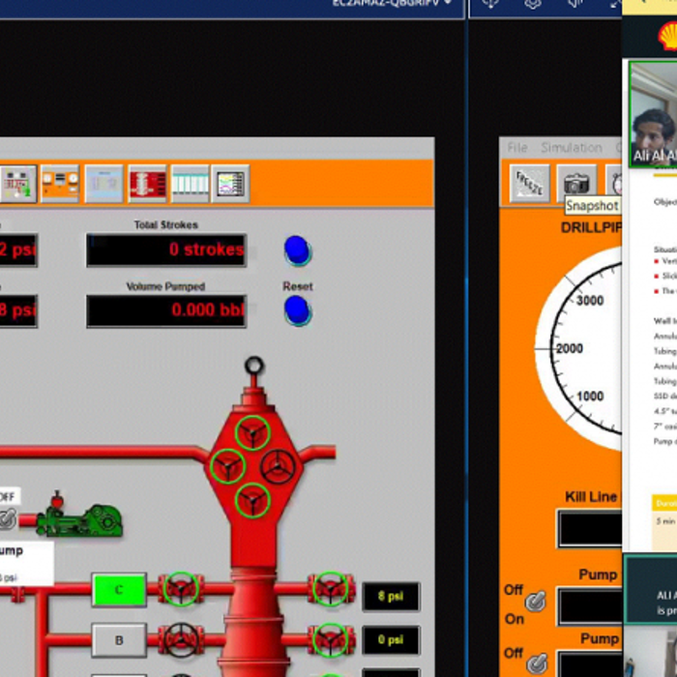Toggle the top swab valve on tree

point(252,432)
